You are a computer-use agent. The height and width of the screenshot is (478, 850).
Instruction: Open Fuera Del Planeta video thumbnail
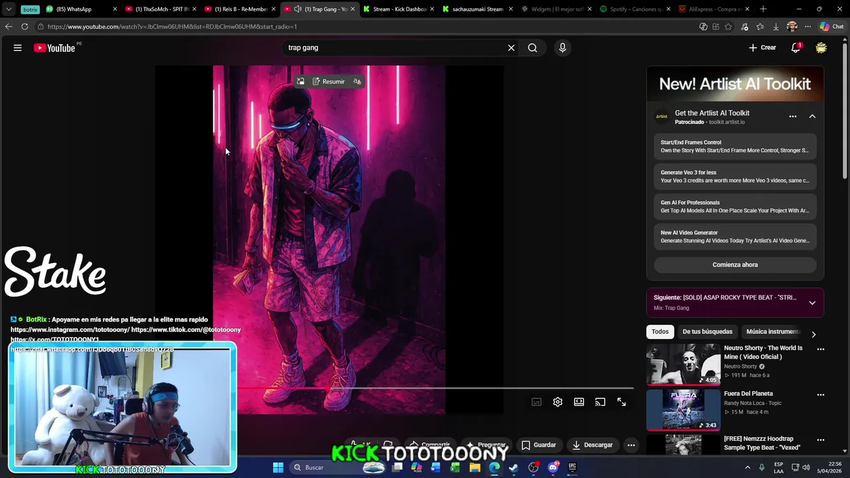coord(683,410)
